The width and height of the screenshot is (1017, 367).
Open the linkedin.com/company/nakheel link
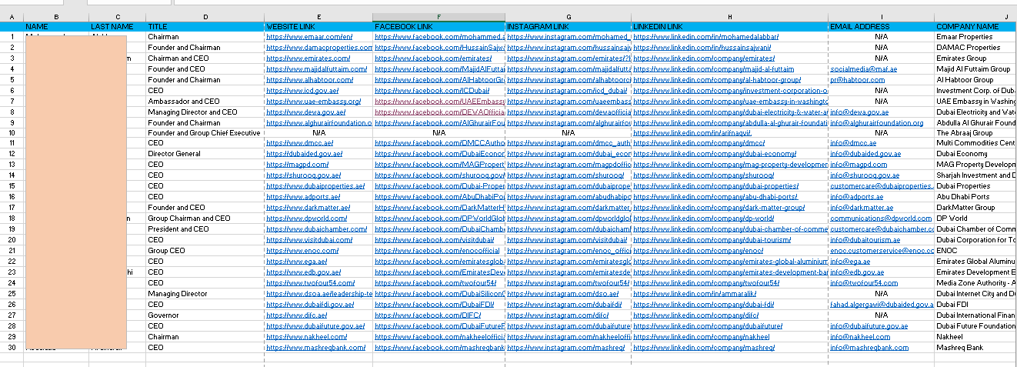pos(701,336)
